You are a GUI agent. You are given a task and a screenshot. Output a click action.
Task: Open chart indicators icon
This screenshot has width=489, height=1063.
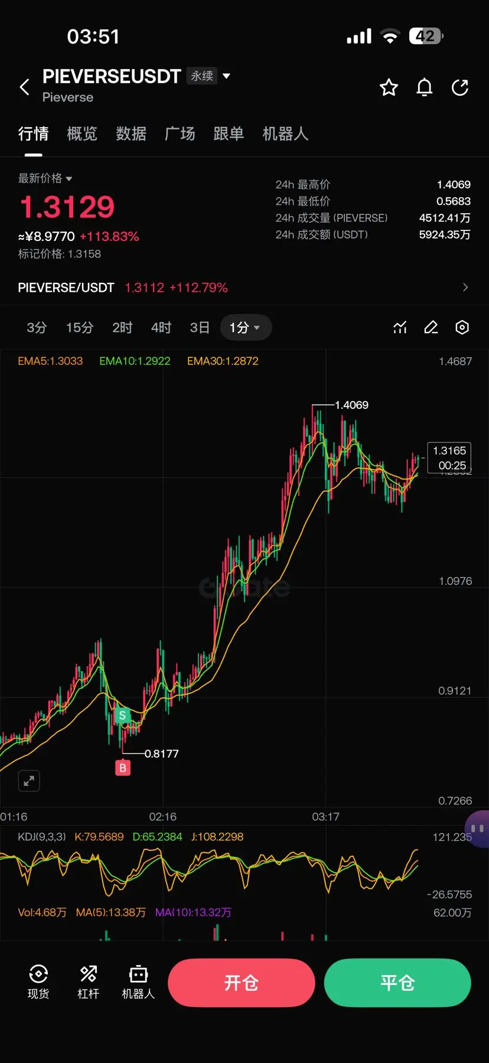pyautogui.click(x=400, y=327)
